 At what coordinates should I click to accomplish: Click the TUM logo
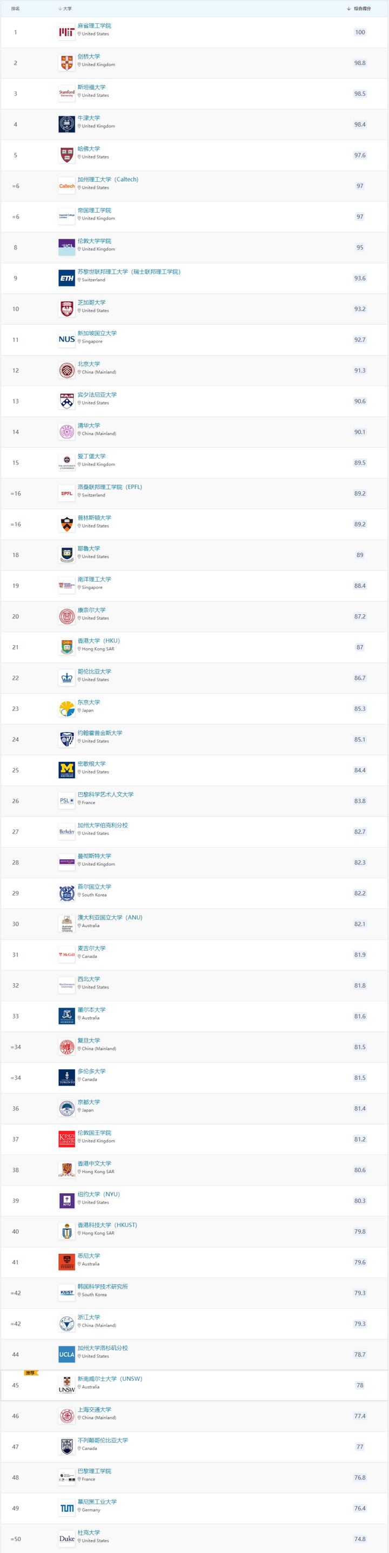[x=66, y=1509]
